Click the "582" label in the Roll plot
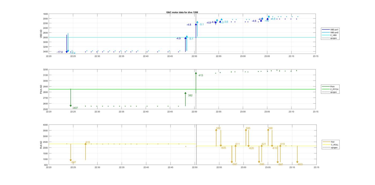Viewport: 375px width, 185px height. click(218, 128)
